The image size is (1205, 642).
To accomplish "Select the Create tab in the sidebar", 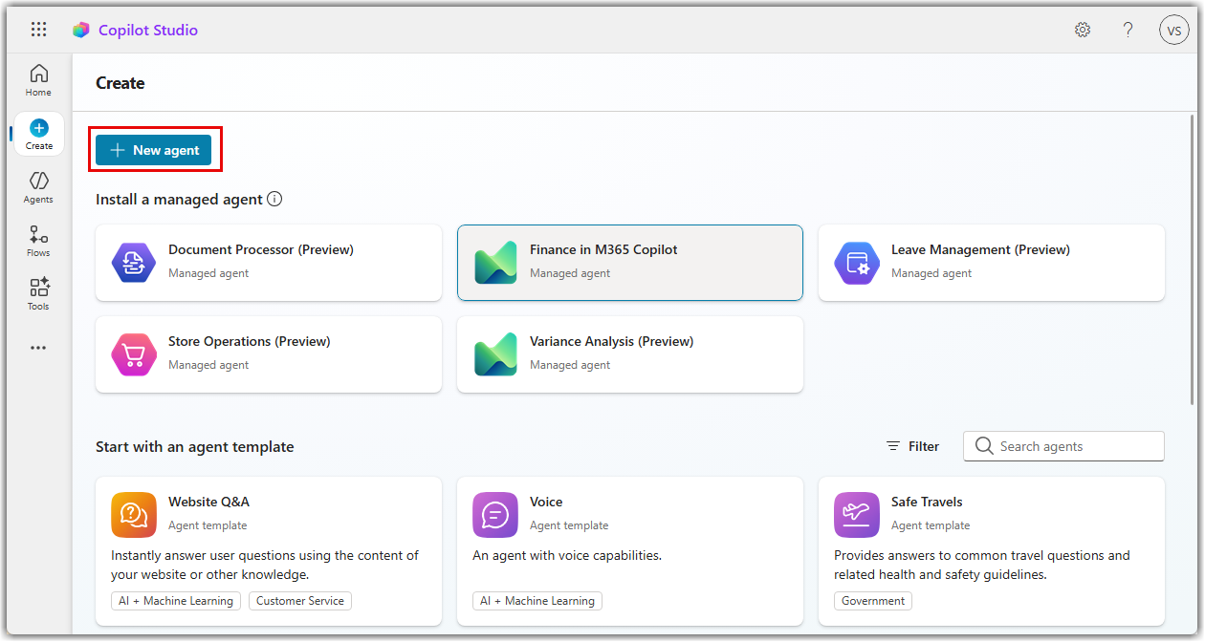I will pos(38,134).
